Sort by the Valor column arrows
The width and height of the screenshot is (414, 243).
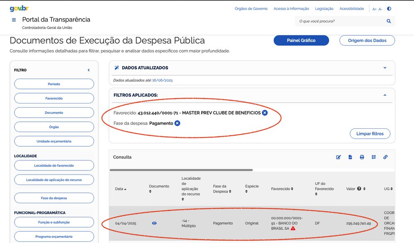coord(364,189)
